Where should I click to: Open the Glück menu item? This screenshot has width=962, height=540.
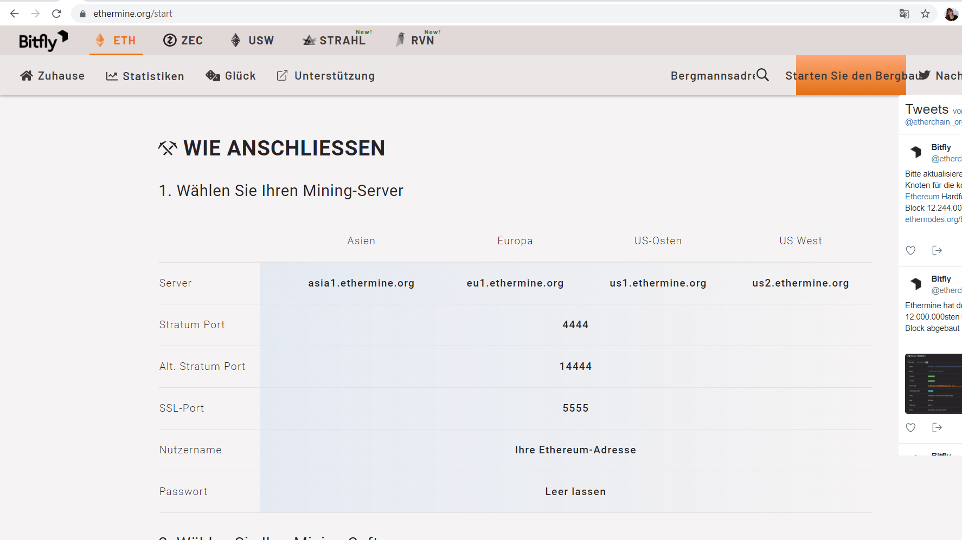231,76
